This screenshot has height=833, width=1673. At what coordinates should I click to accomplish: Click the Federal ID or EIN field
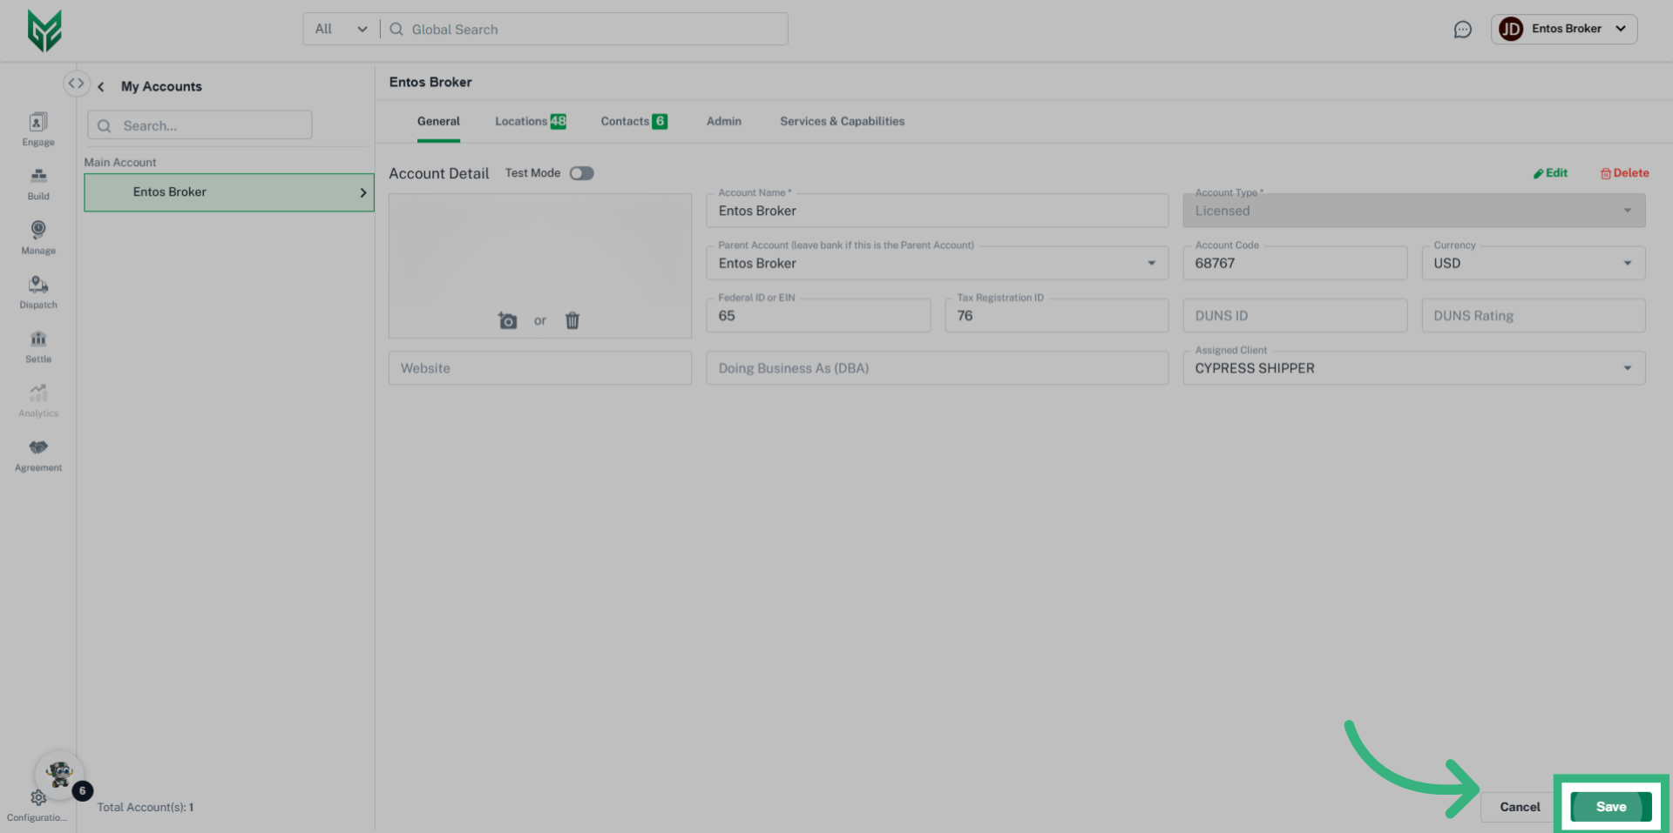click(818, 315)
